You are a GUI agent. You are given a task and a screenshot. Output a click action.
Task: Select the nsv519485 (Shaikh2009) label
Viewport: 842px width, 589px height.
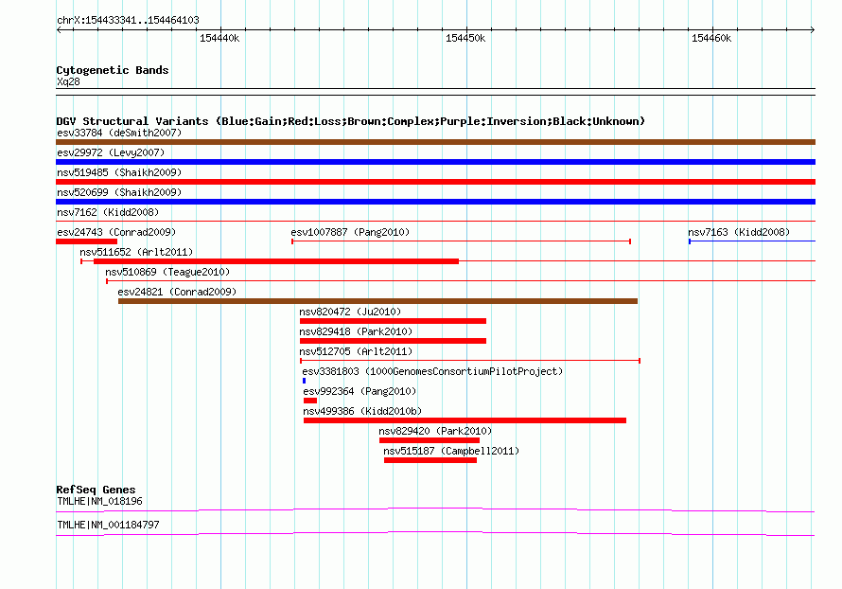click(x=119, y=173)
